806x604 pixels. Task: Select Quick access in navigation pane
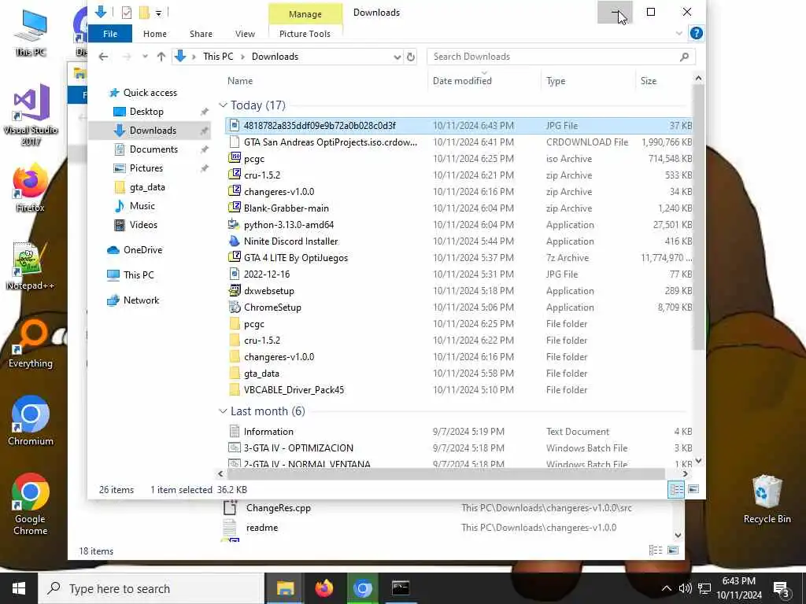tap(150, 93)
